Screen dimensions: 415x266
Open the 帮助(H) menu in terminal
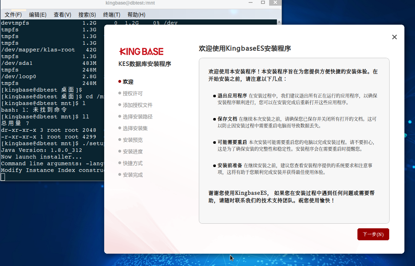136,15
